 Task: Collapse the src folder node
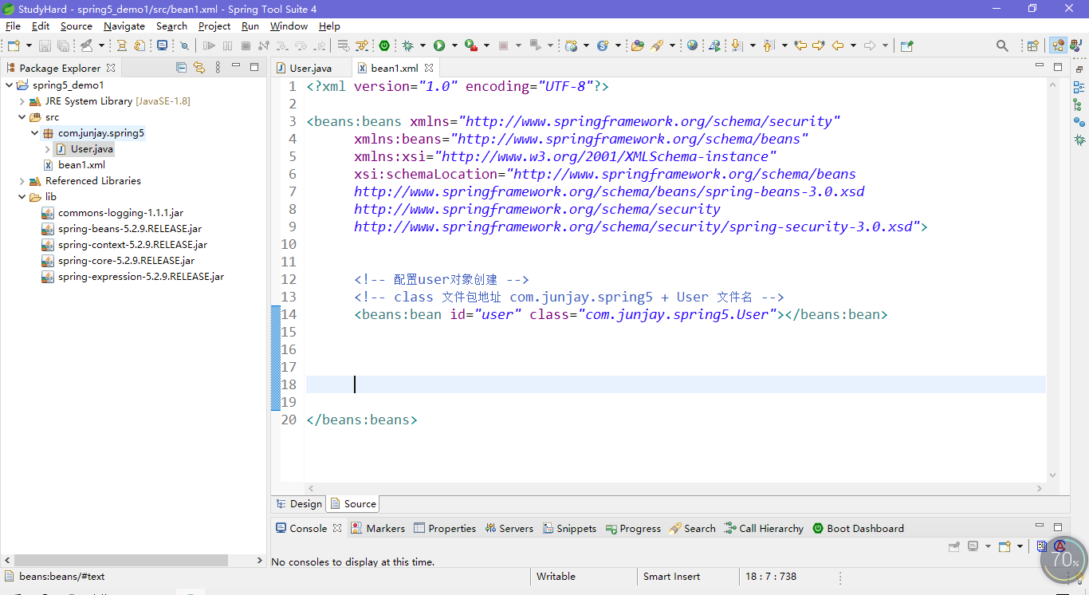coord(22,117)
